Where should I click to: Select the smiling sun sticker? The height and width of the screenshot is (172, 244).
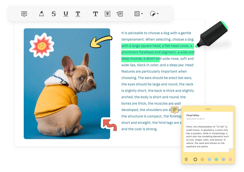[x=42, y=46]
